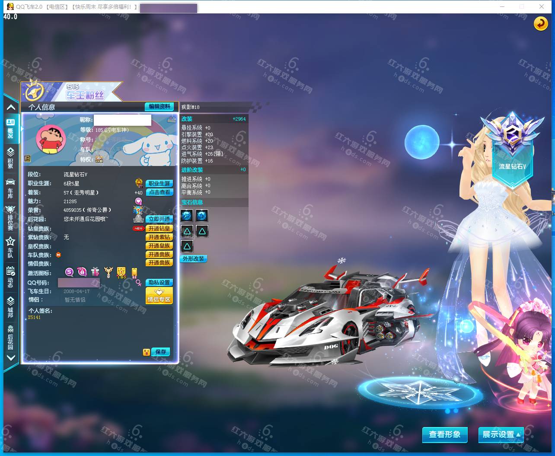This screenshot has width=555, height=456.
Task: Click the 查看形象 view avatar button
Action: [444, 434]
